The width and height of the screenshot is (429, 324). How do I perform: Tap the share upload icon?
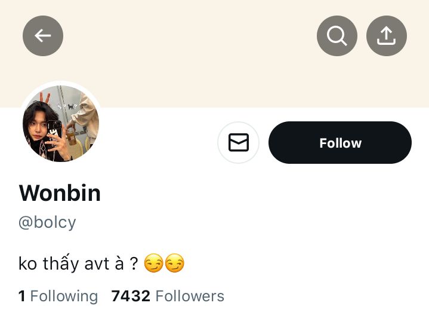(387, 36)
